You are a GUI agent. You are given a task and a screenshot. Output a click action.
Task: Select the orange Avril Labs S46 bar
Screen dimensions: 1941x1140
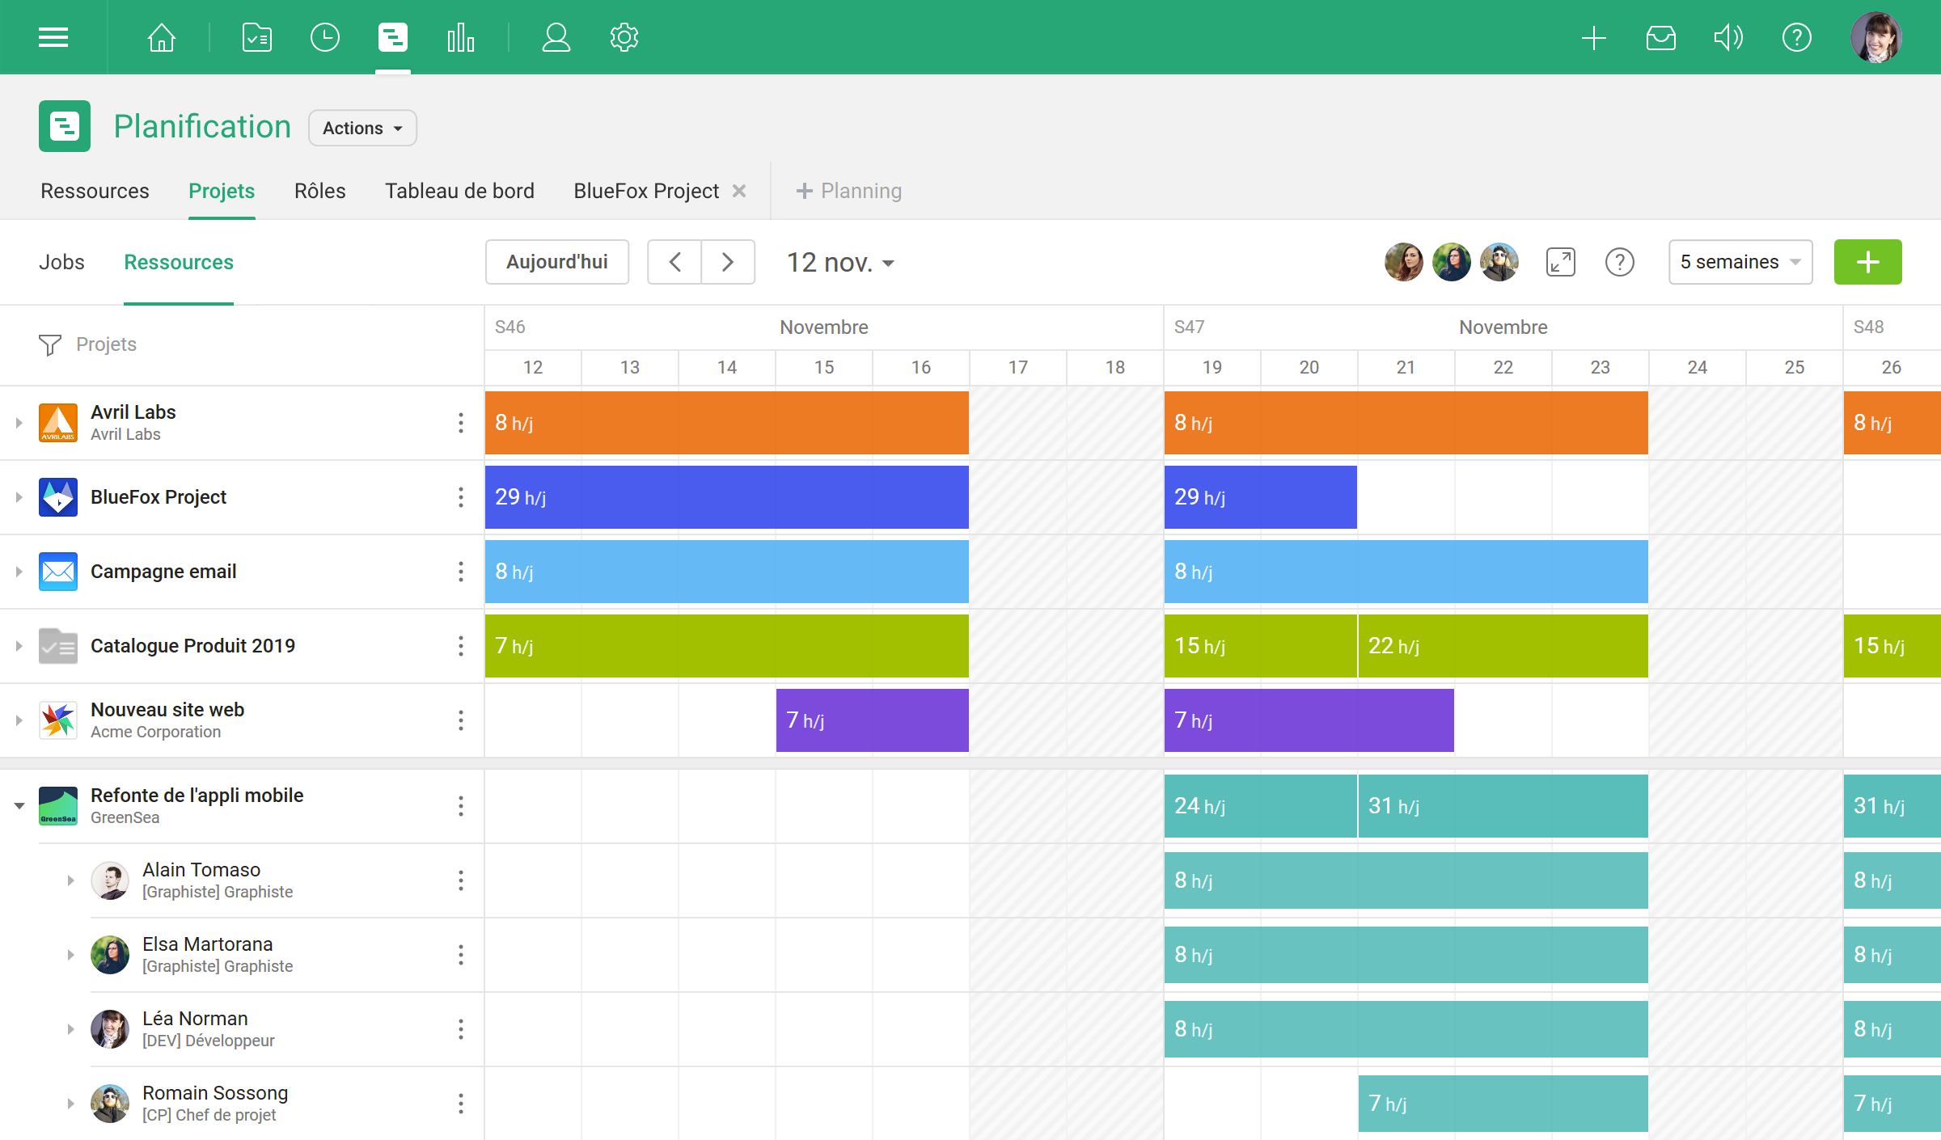[x=727, y=423]
